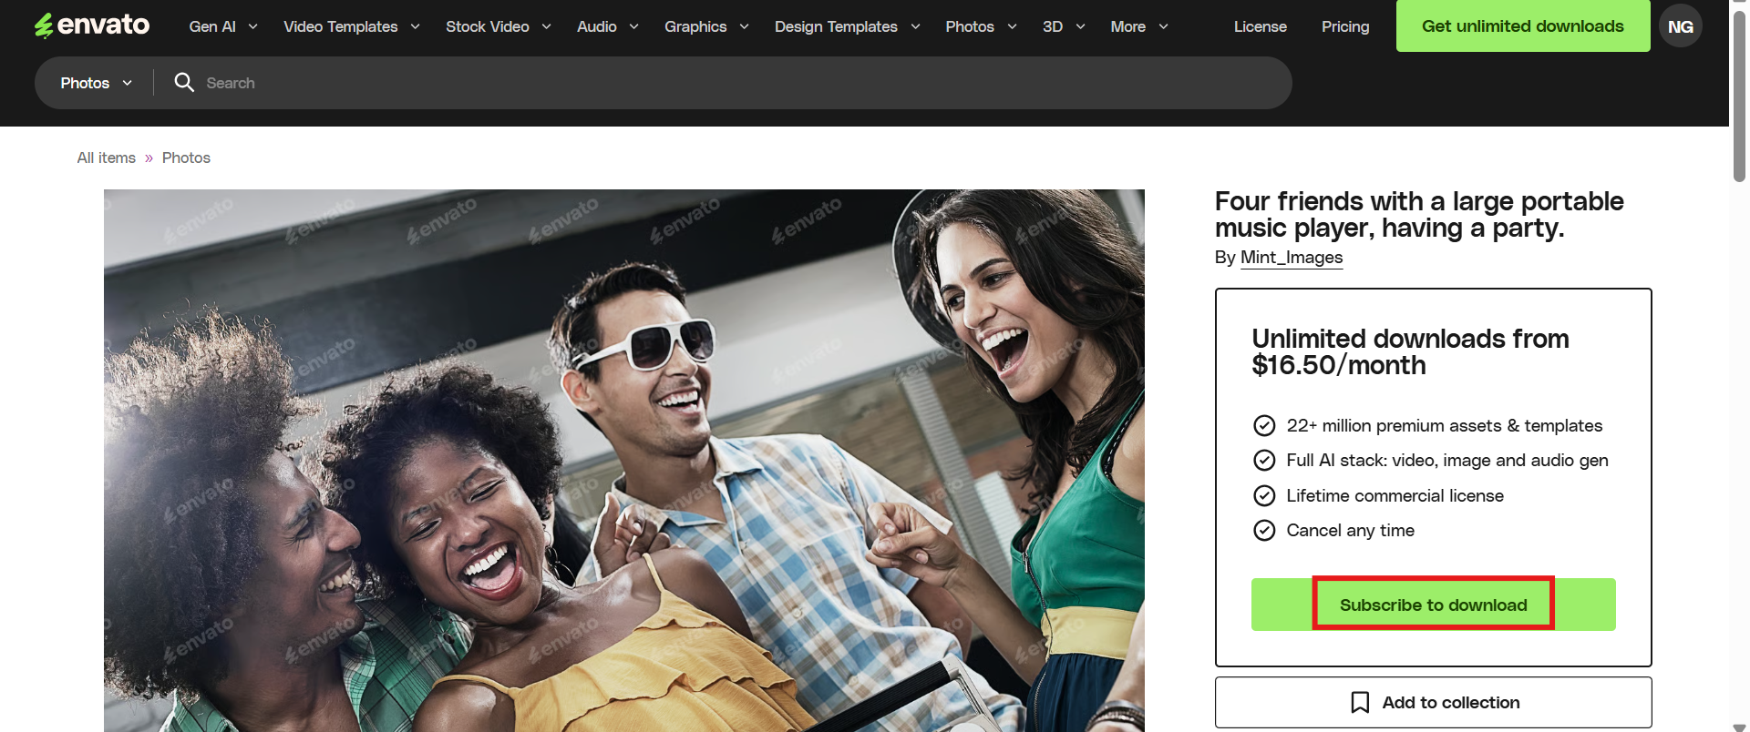Open the Mint_Images author link

pyautogui.click(x=1292, y=258)
